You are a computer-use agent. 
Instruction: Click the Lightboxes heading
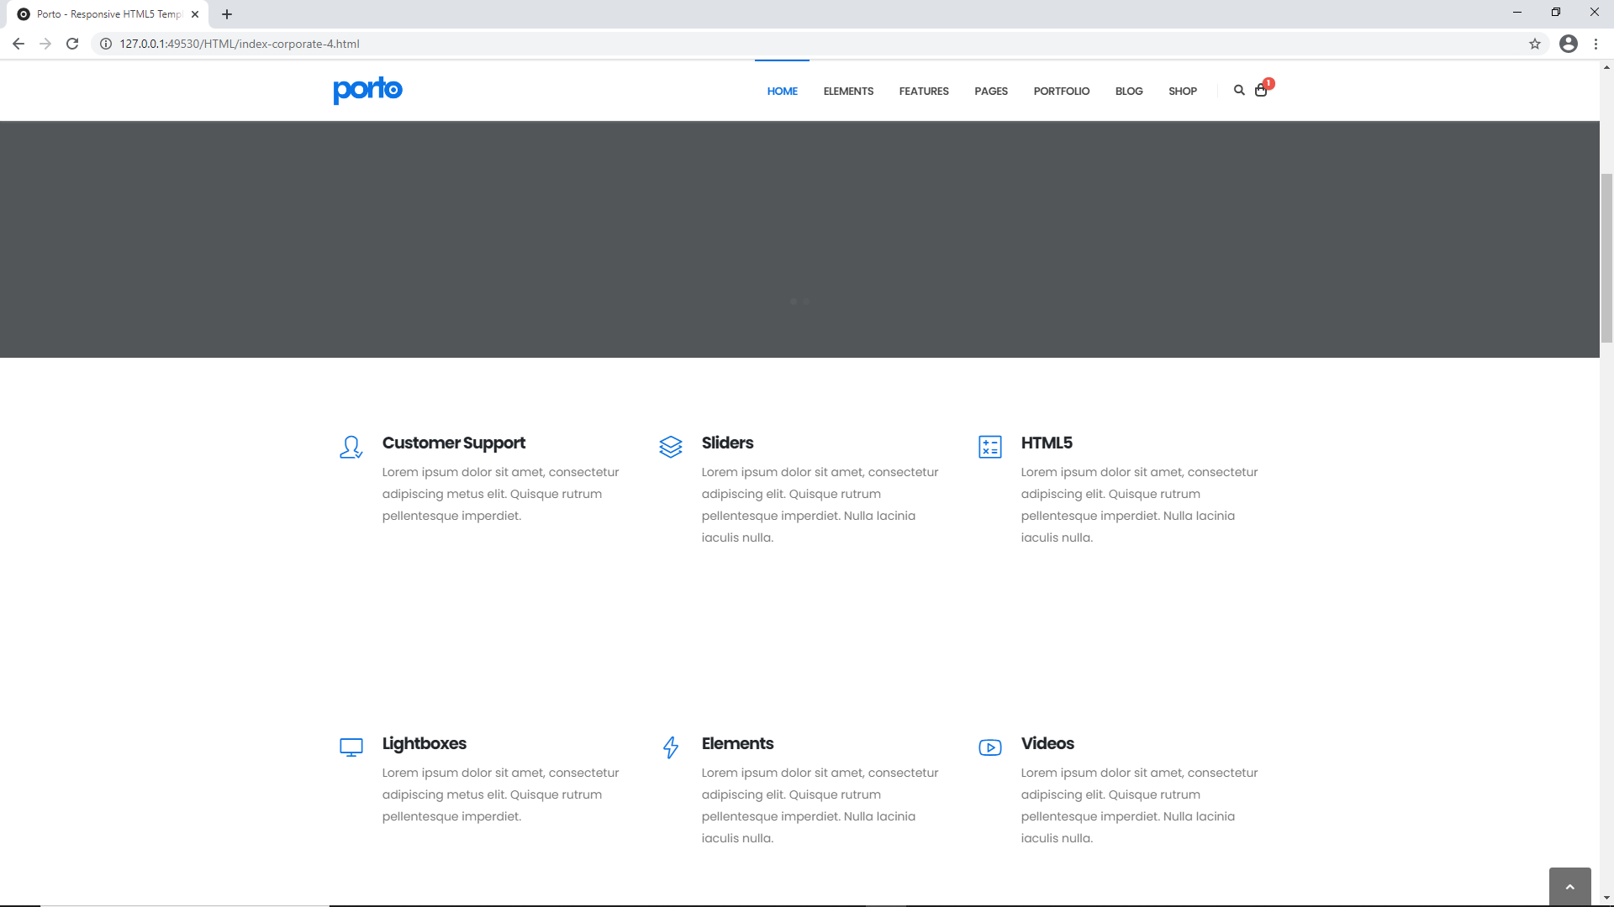pyautogui.click(x=424, y=743)
